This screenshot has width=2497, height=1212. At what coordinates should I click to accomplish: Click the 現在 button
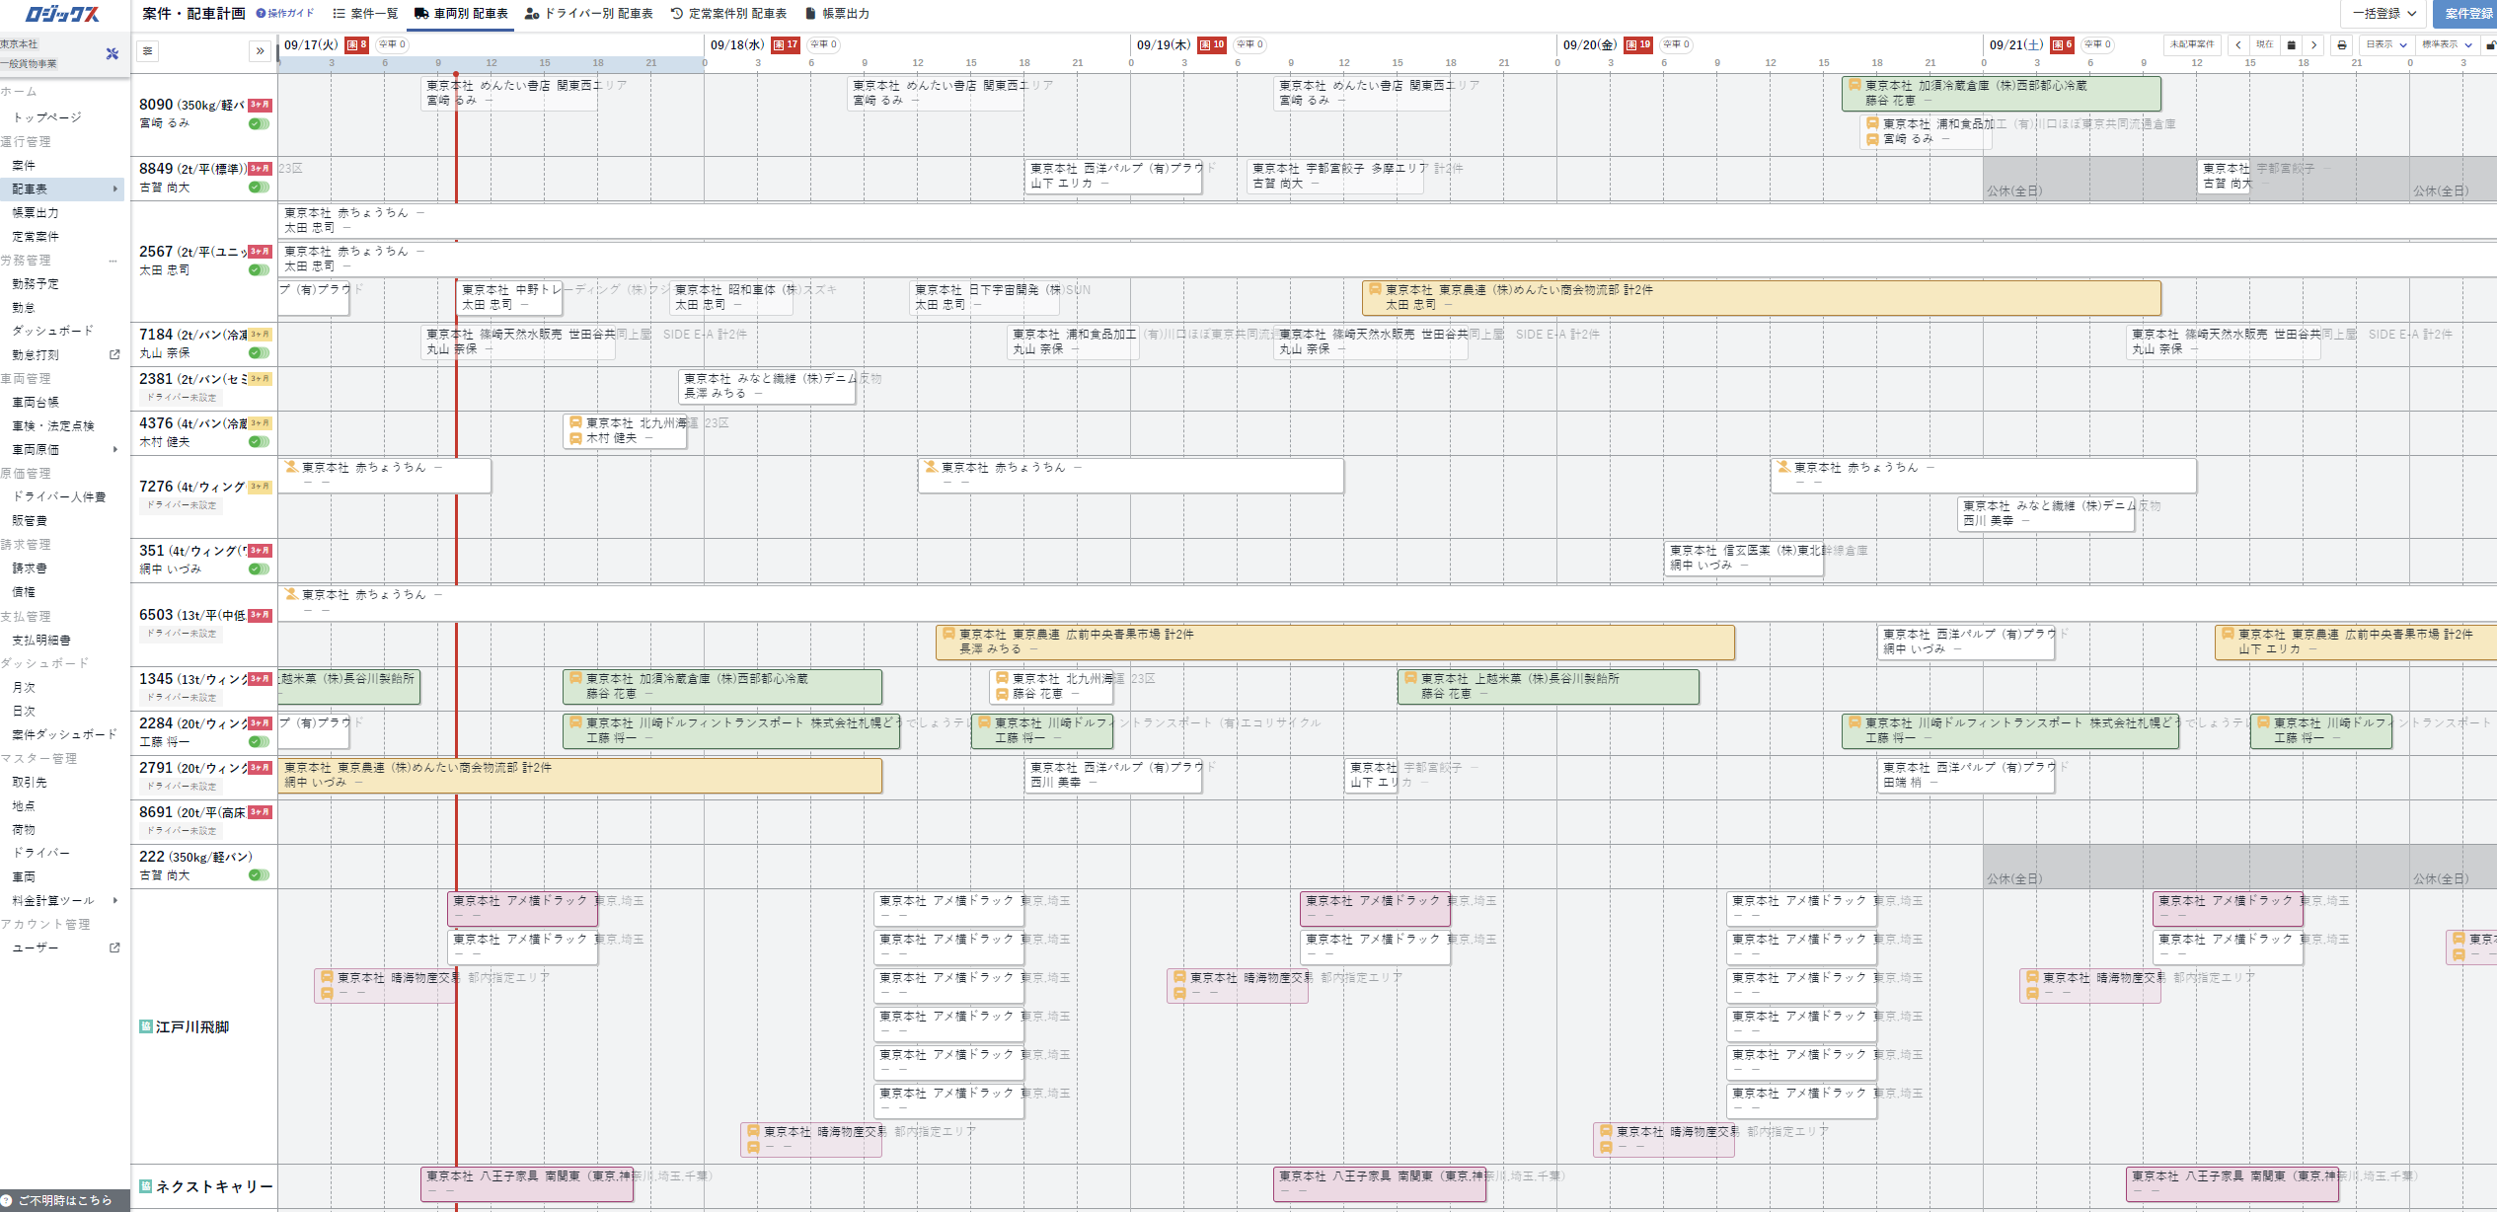coord(2265,44)
